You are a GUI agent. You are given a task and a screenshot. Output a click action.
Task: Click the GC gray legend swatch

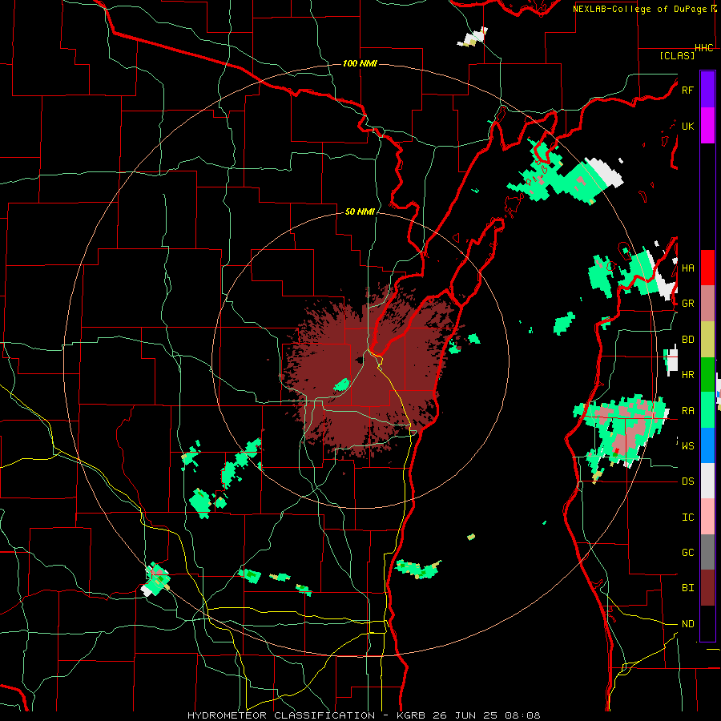tap(707, 552)
